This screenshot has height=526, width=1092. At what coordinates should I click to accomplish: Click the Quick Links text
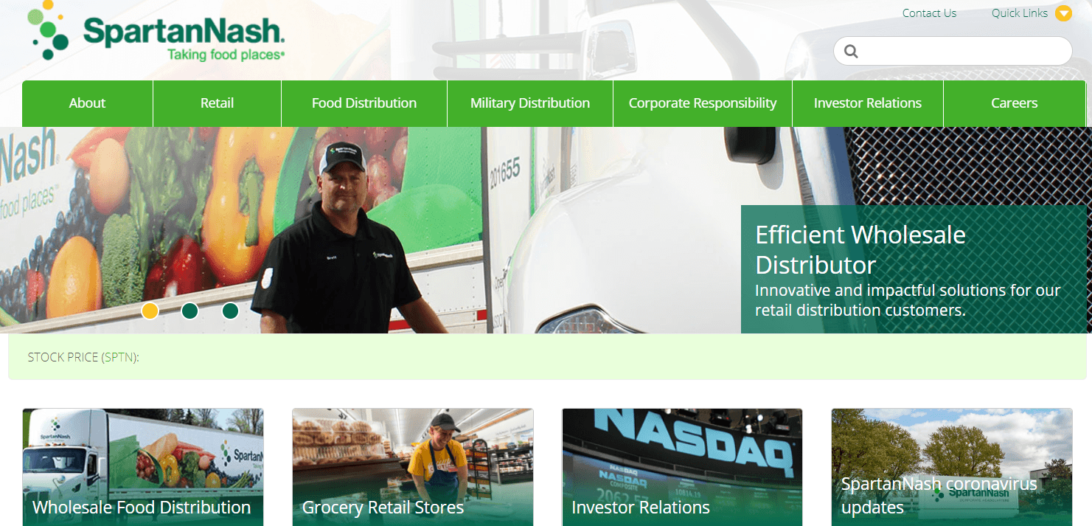[1019, 13]
